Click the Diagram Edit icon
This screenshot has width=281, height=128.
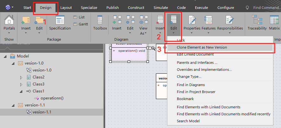(130, 20)
